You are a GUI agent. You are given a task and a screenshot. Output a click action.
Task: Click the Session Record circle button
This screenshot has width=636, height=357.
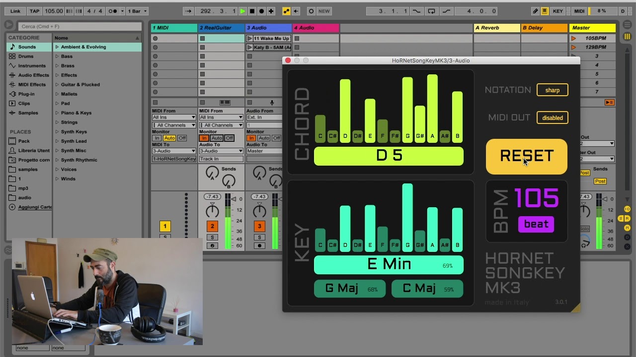pyautogui.click(x=311, y=11)
